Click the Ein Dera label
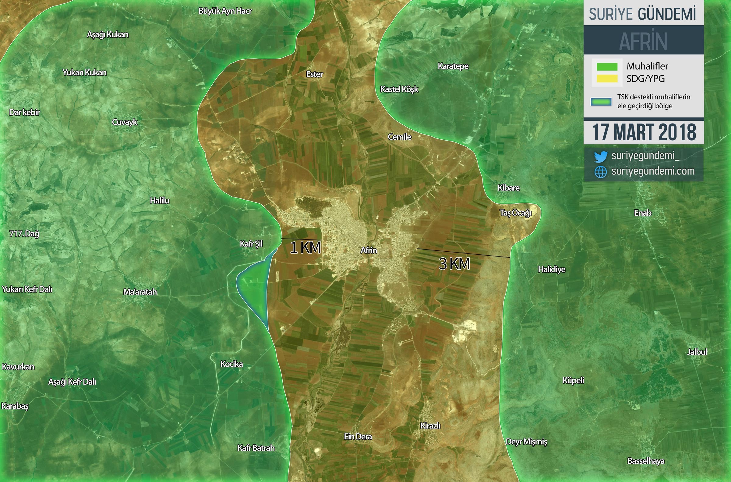Screen dimensions: 731x482 click(358, 437)
